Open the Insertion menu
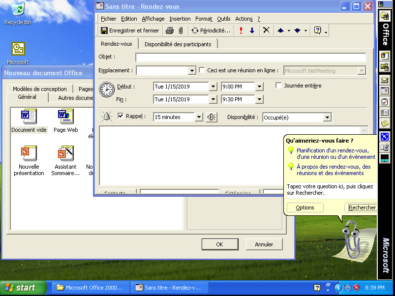 [180, 19]
